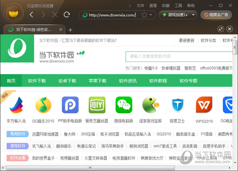The height and width of the screenshot is (171, 238).
Task: Click the WPS2015 app icon
Action: 204,105
